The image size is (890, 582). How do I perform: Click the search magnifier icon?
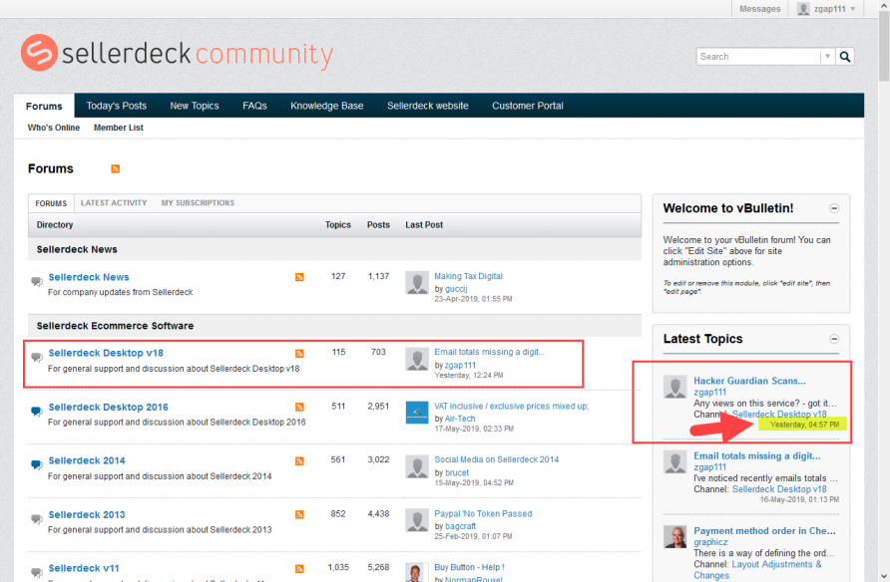tap(845, 57)
